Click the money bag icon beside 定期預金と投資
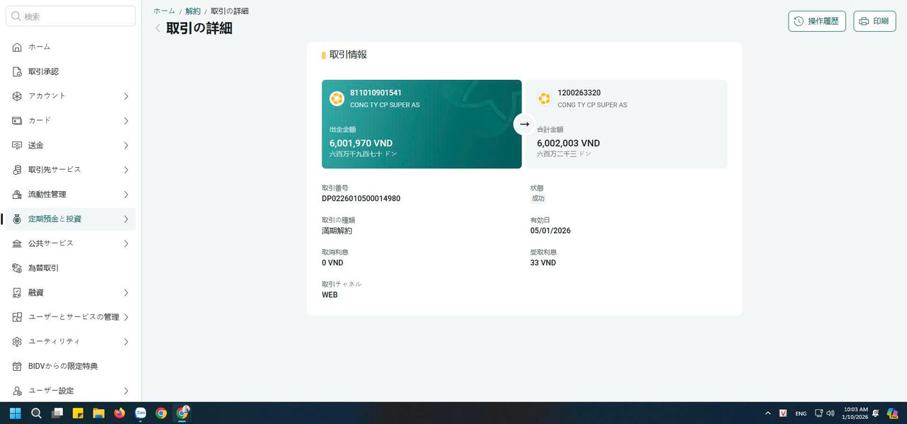Screen dimensions: 907x424 (x=17, y=219)
